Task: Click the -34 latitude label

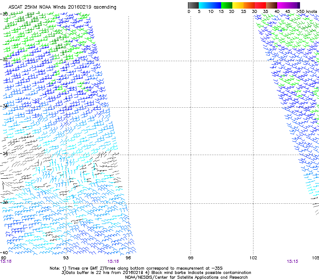Action: (4, 106)
